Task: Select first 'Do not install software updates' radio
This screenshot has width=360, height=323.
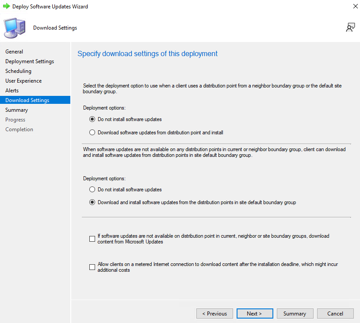Action: coord(92,119)
